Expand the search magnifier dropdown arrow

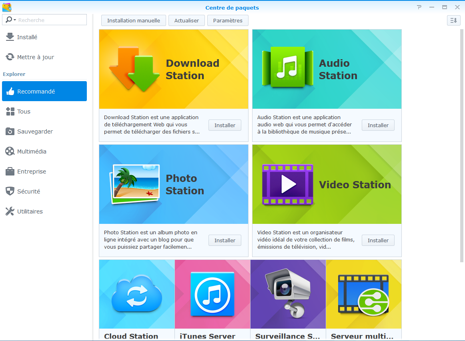15,20
